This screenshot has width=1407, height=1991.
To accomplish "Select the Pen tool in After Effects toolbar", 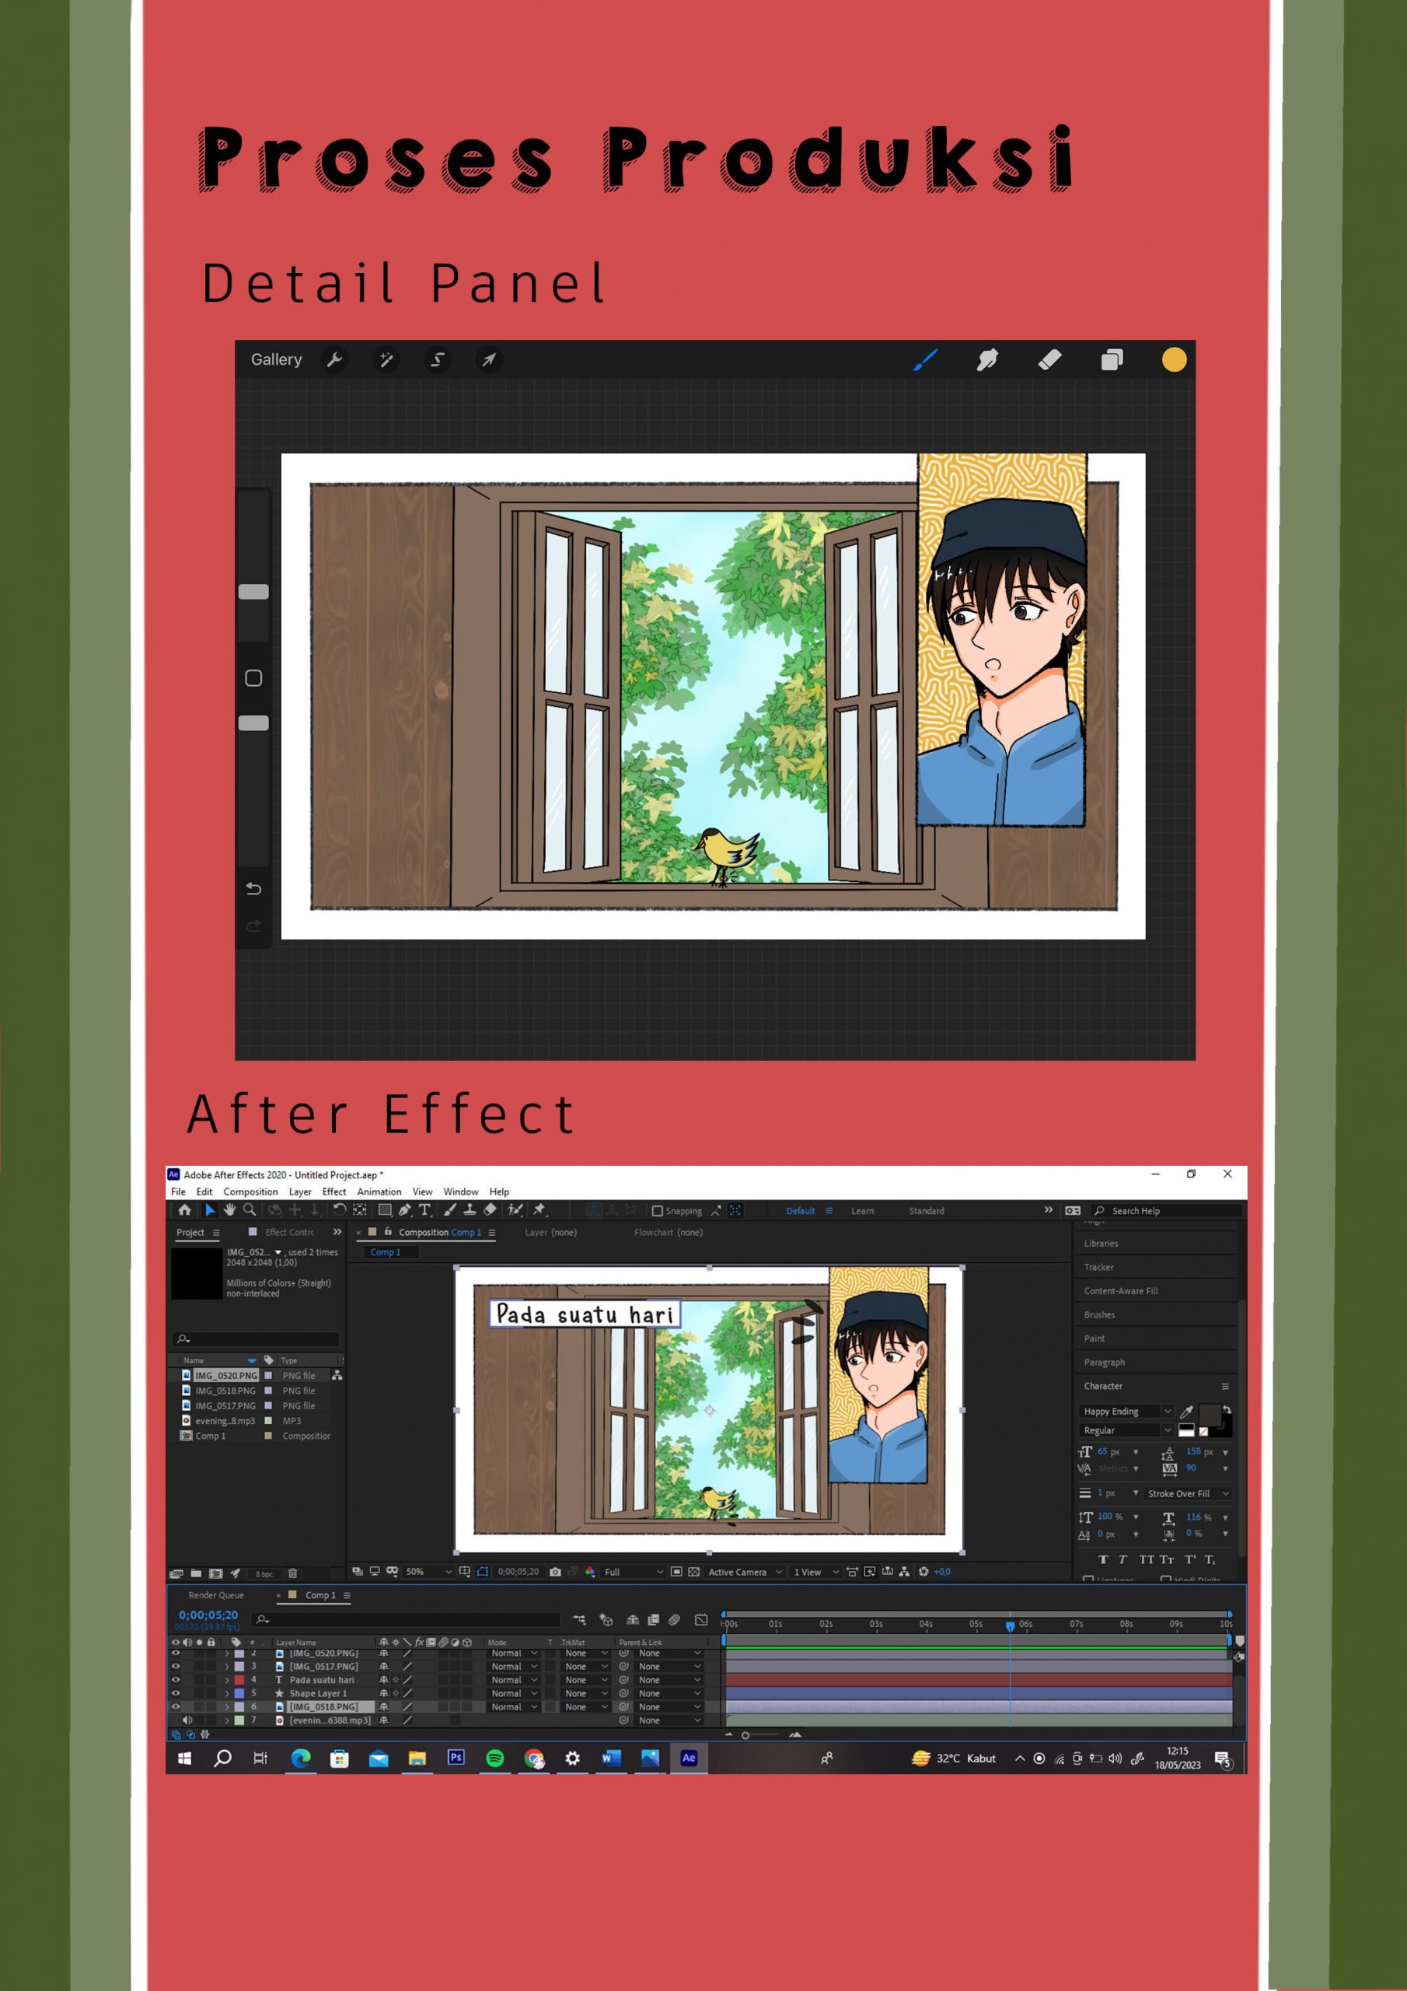I will (x=405, y=1209).
